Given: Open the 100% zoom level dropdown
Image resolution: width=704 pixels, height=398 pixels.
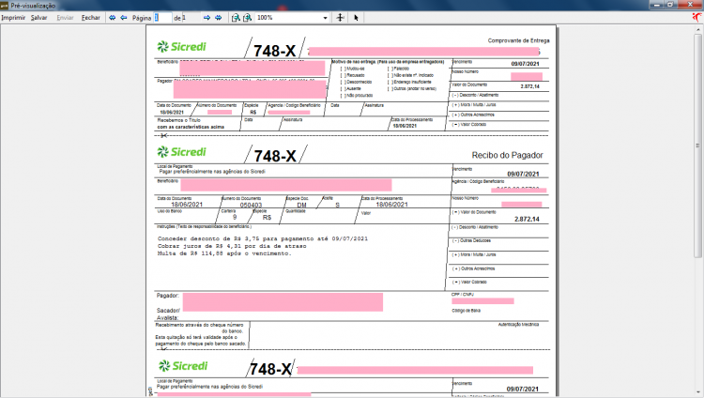Looking at the screenshot, I should 326,18.
